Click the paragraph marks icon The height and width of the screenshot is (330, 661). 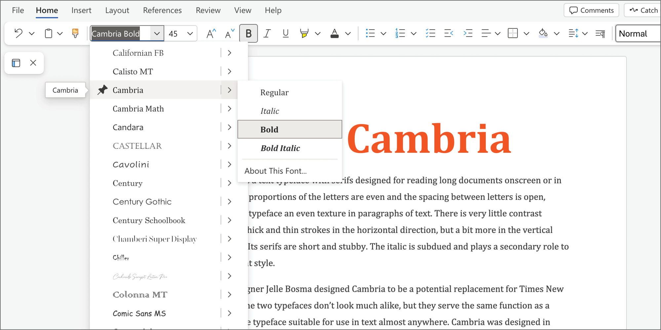[601, 33]
